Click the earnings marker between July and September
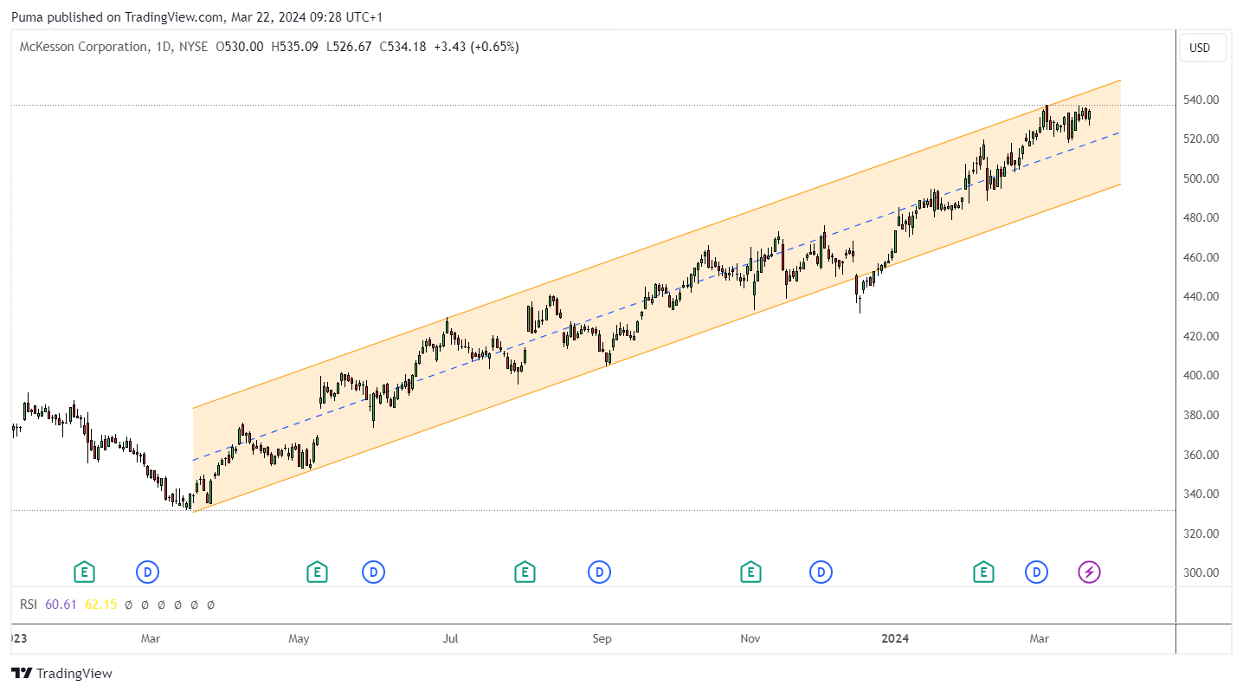1243x692 pixels. (524, 572)
